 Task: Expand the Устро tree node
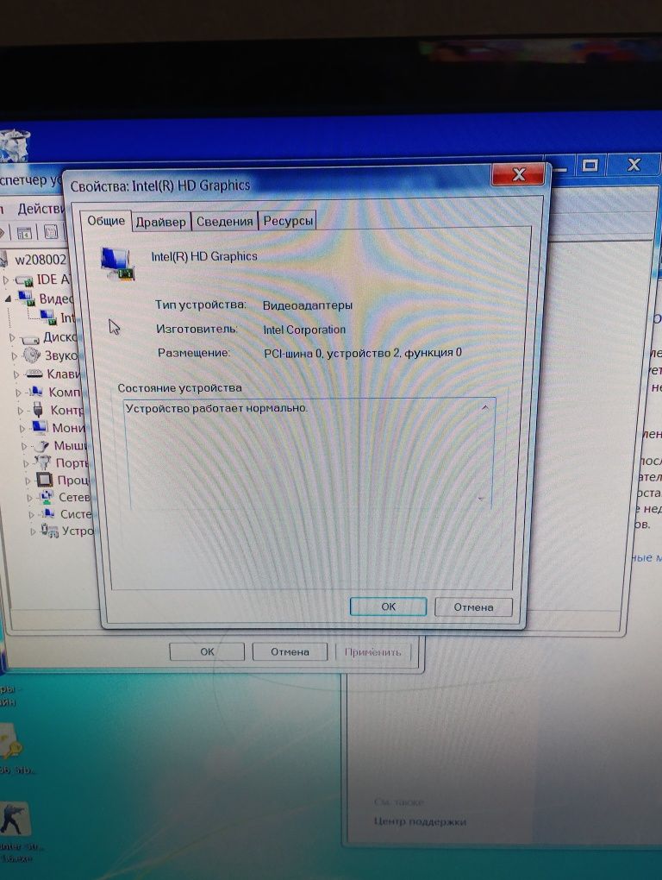[33, 531]
